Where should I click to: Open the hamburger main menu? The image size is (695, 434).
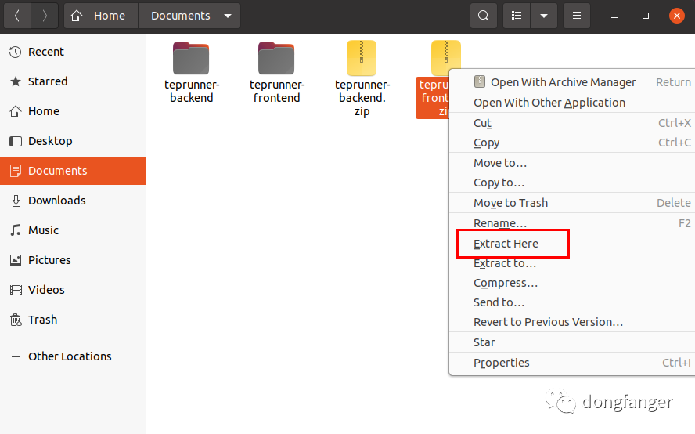point(577,16)
